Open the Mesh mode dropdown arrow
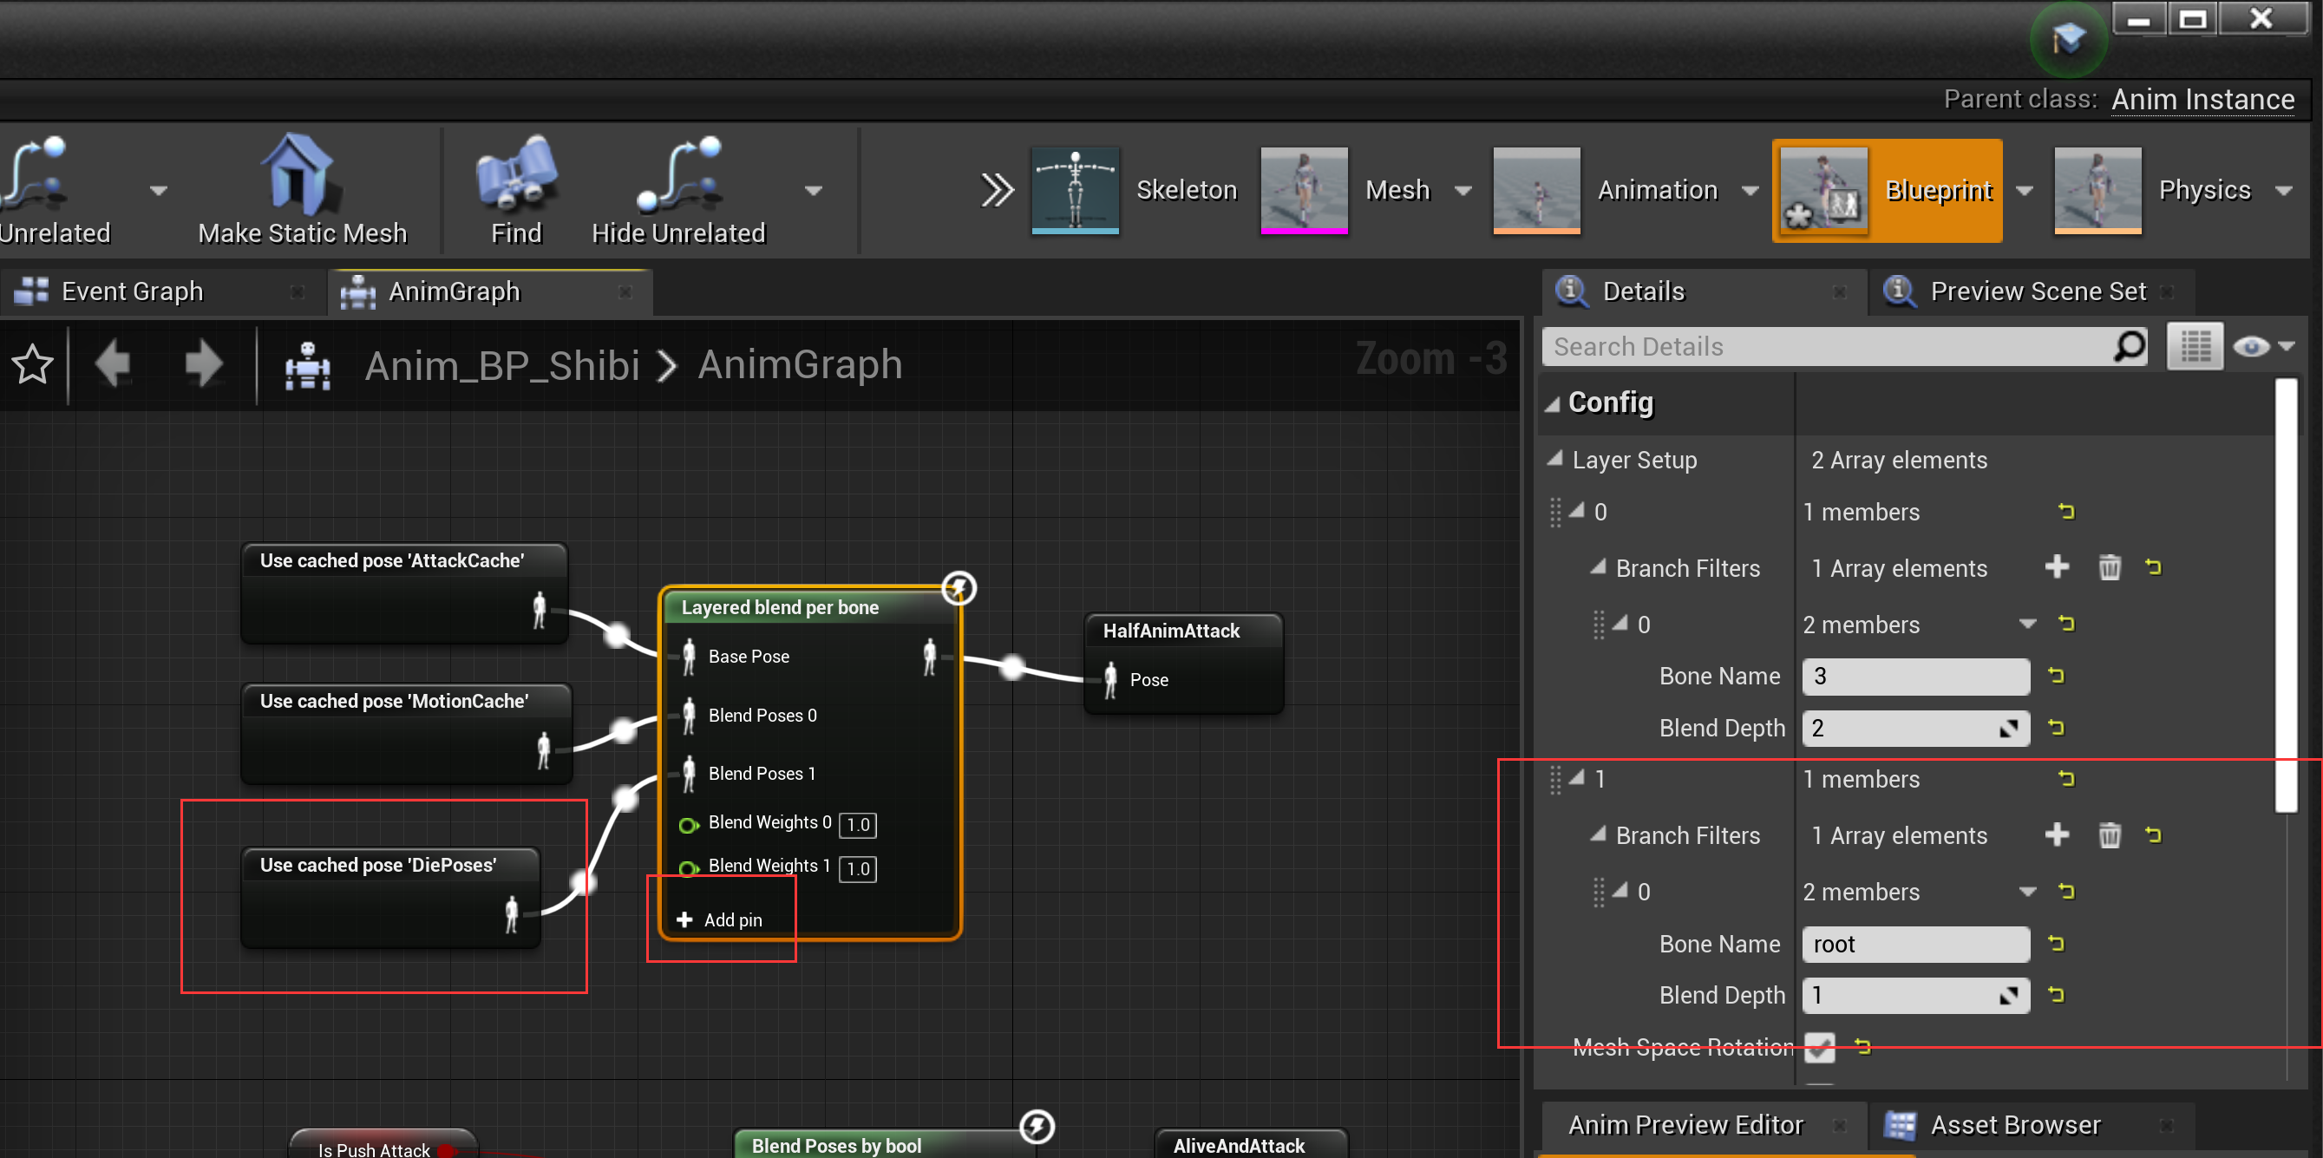 pyautogui.click(x=1463, y=190)
